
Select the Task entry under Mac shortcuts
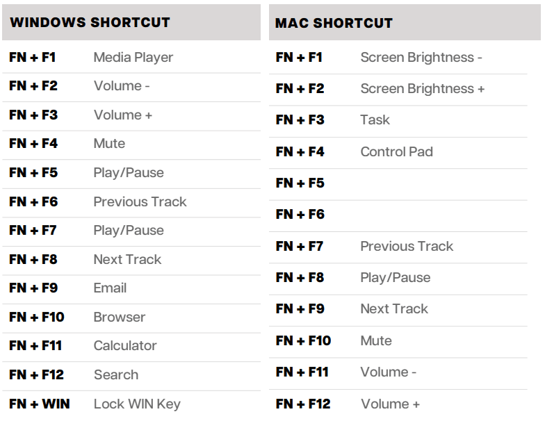[375, 119]
